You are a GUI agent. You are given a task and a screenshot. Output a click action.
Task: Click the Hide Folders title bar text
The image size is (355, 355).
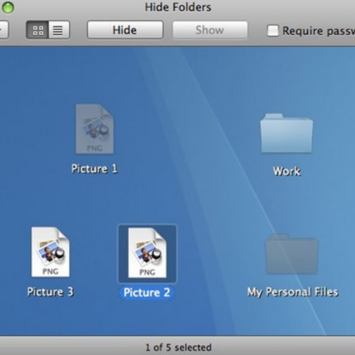click(177, 7)
